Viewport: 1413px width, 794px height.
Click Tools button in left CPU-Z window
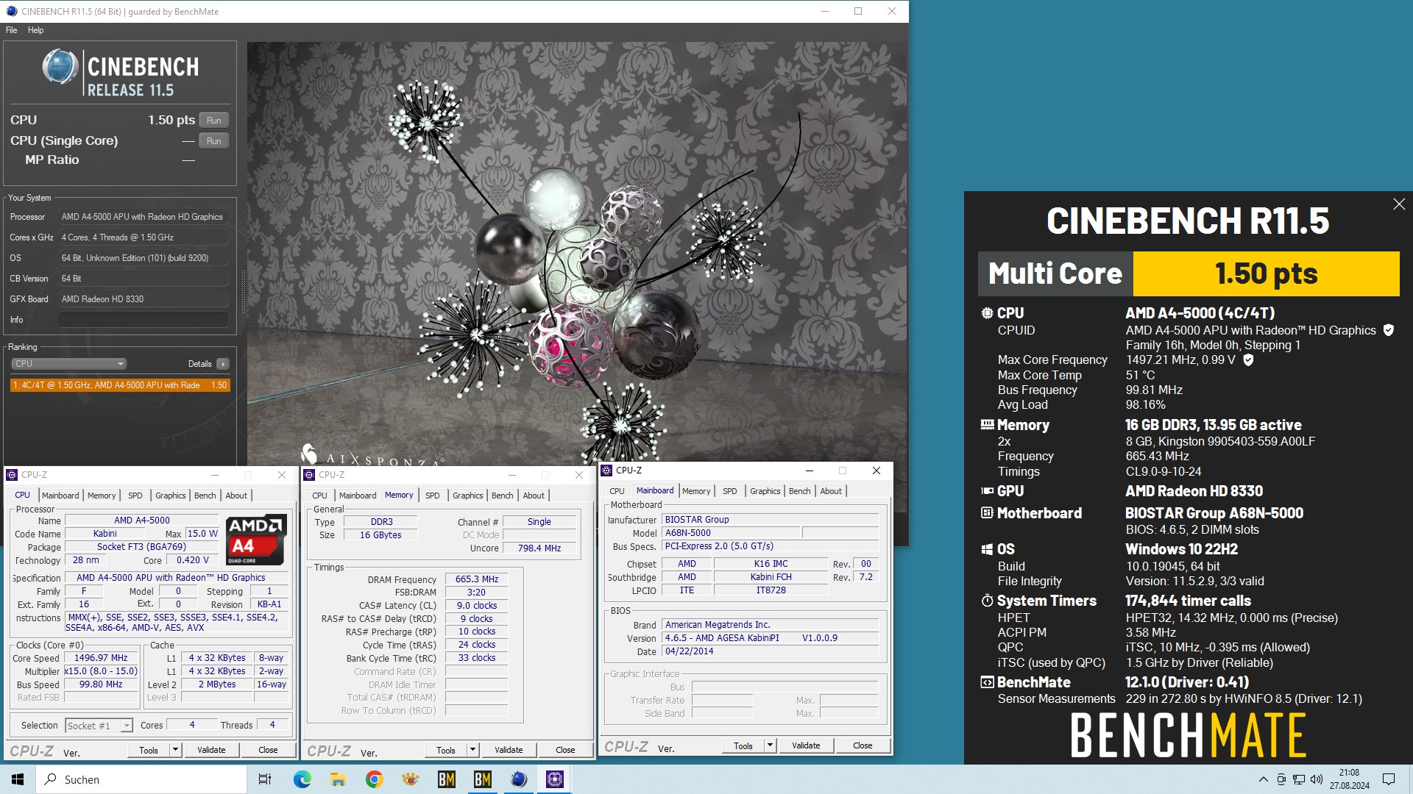point(149,750)
